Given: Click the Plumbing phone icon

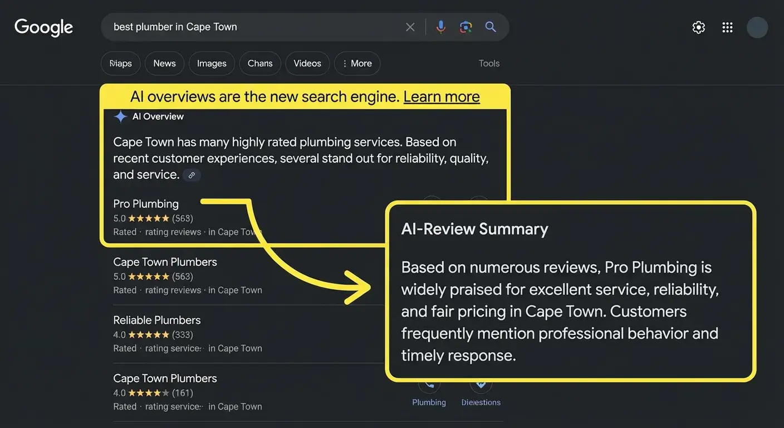Looking at the screenshot, I should coord(429,385).
